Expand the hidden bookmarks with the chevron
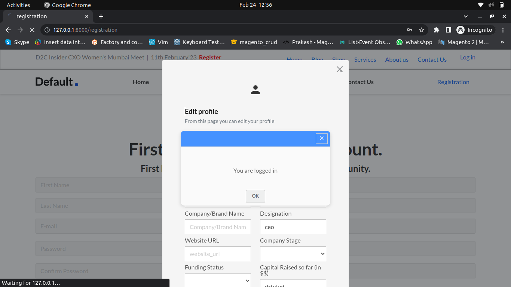 coord(502,42)
